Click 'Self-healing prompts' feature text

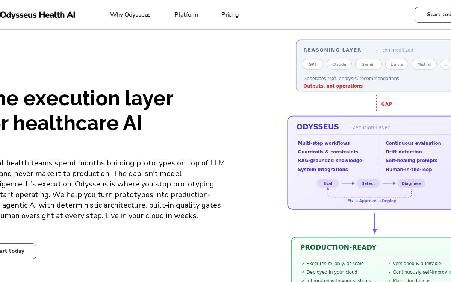click(x=412, y=161)
